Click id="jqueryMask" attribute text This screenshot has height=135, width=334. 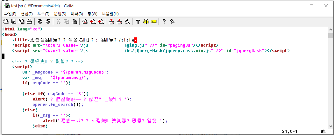(x=245, y=50)
